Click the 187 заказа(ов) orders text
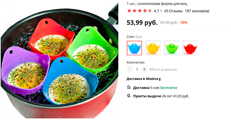Image resolution: width=231 pixels, height=121 pixels. click(x=197, y=11)
